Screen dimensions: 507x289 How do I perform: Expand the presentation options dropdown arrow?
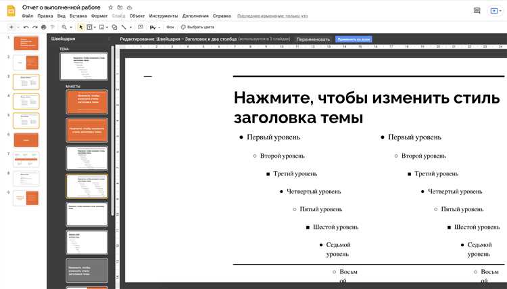(500, 11)
